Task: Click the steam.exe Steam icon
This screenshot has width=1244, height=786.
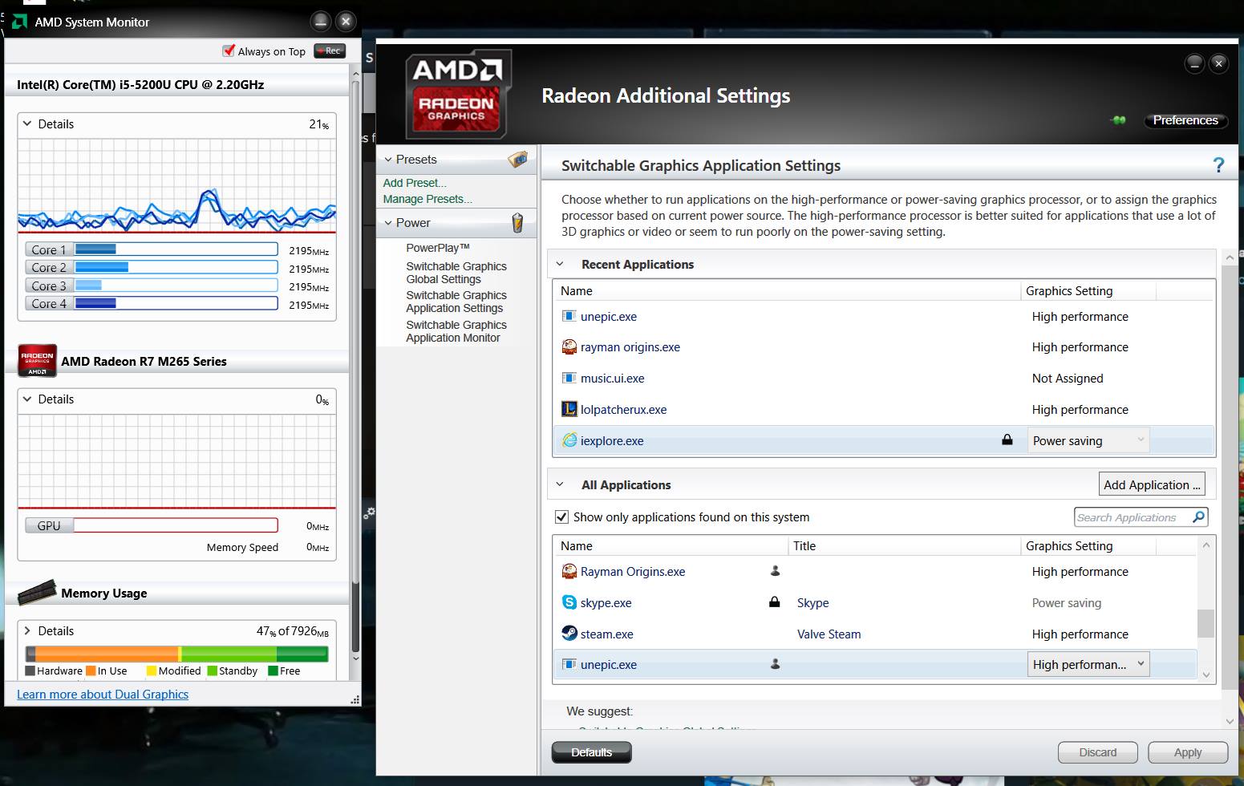Action: tap(569, 634)
